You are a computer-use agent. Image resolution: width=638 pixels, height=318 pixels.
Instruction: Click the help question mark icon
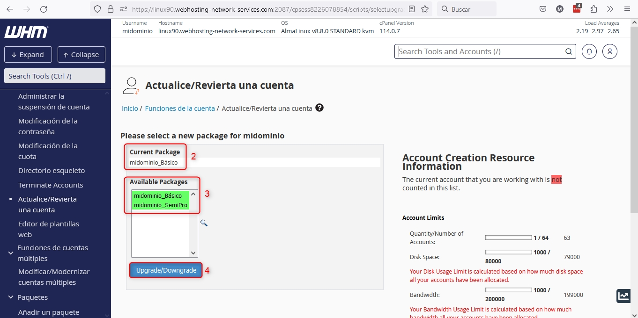point(319,108)
